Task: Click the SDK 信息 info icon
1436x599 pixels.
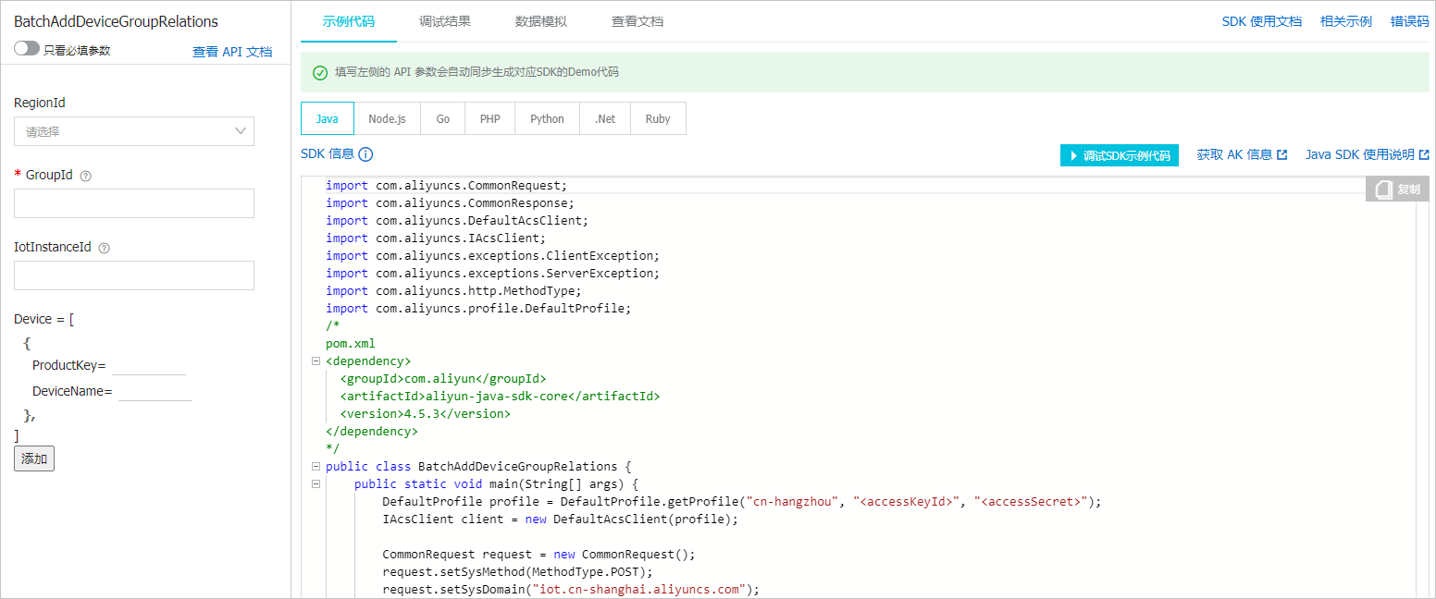Action: (365, 154)
